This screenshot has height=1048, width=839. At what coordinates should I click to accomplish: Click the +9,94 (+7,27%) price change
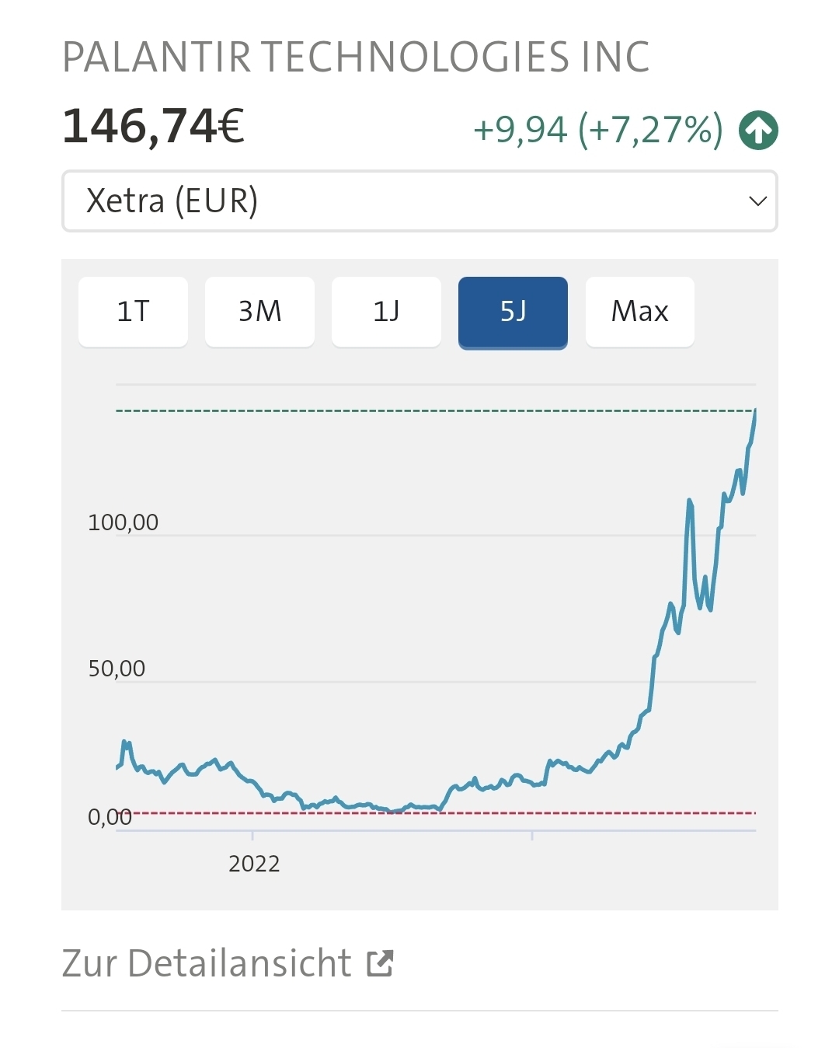[597, 130]
